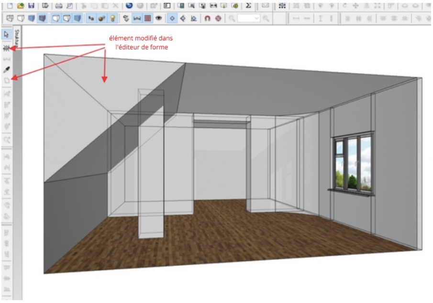Select the arrow pointer tool in left sidebar
433x303 pixels.
(7, 34)
